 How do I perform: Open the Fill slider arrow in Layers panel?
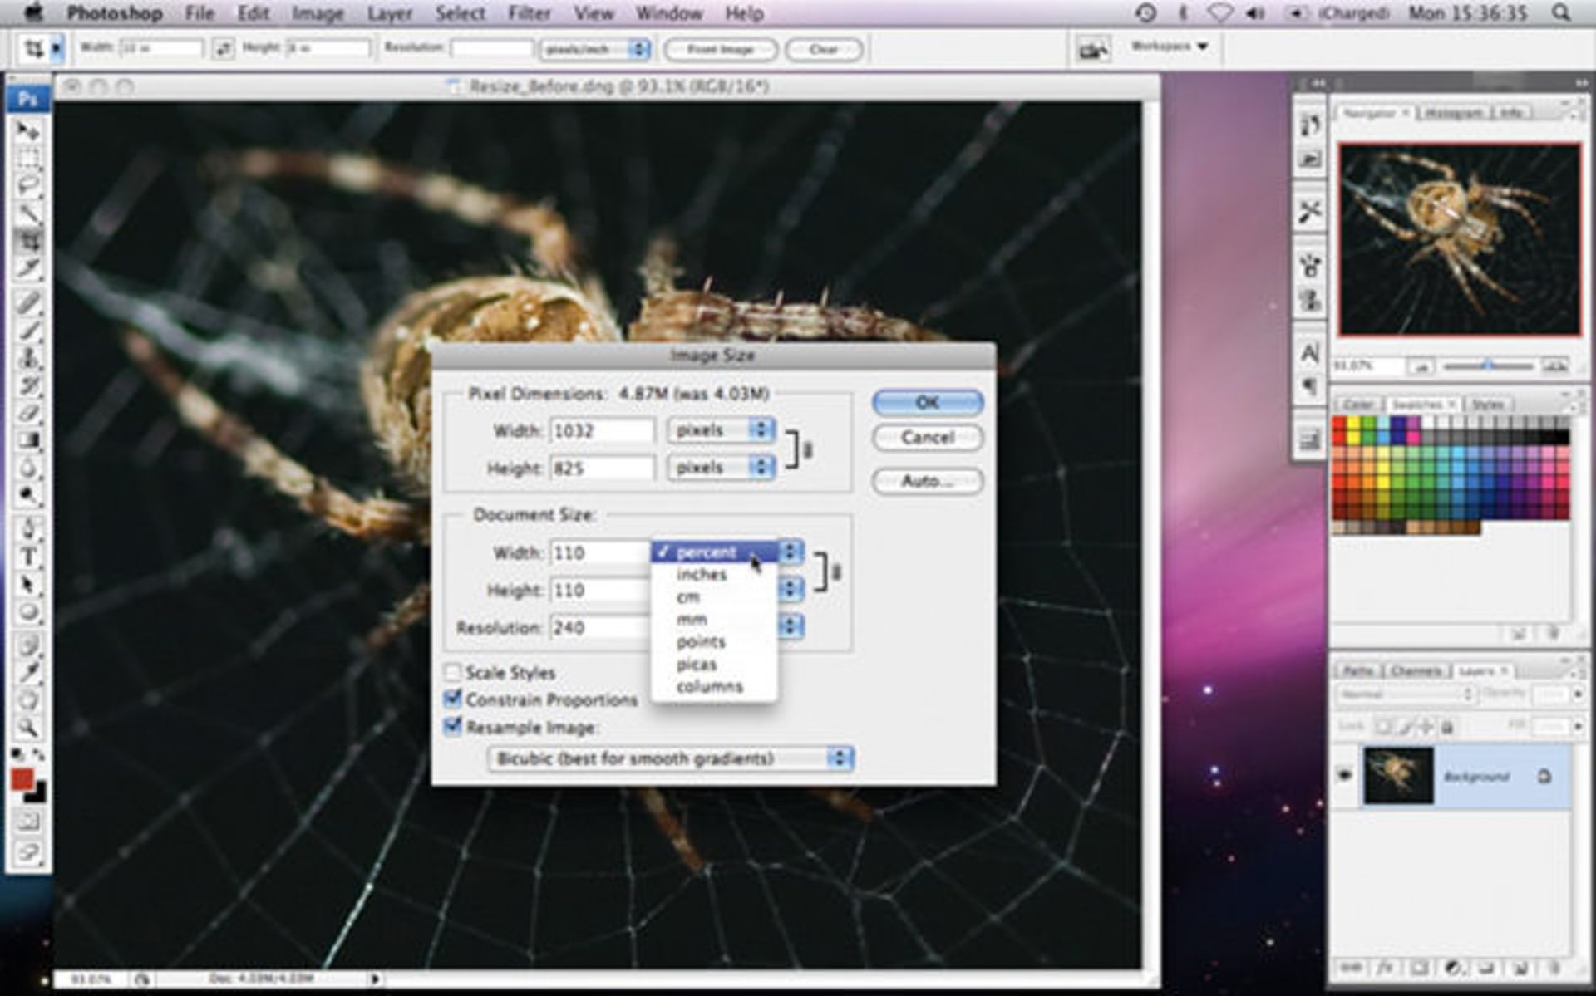tap(1578, 727)
